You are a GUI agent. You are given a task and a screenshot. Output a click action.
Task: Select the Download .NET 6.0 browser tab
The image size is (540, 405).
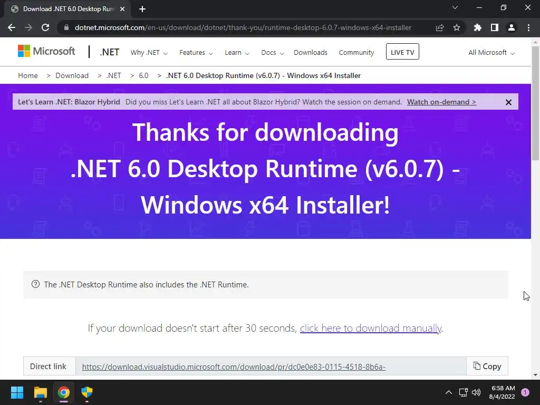(68, 9)
